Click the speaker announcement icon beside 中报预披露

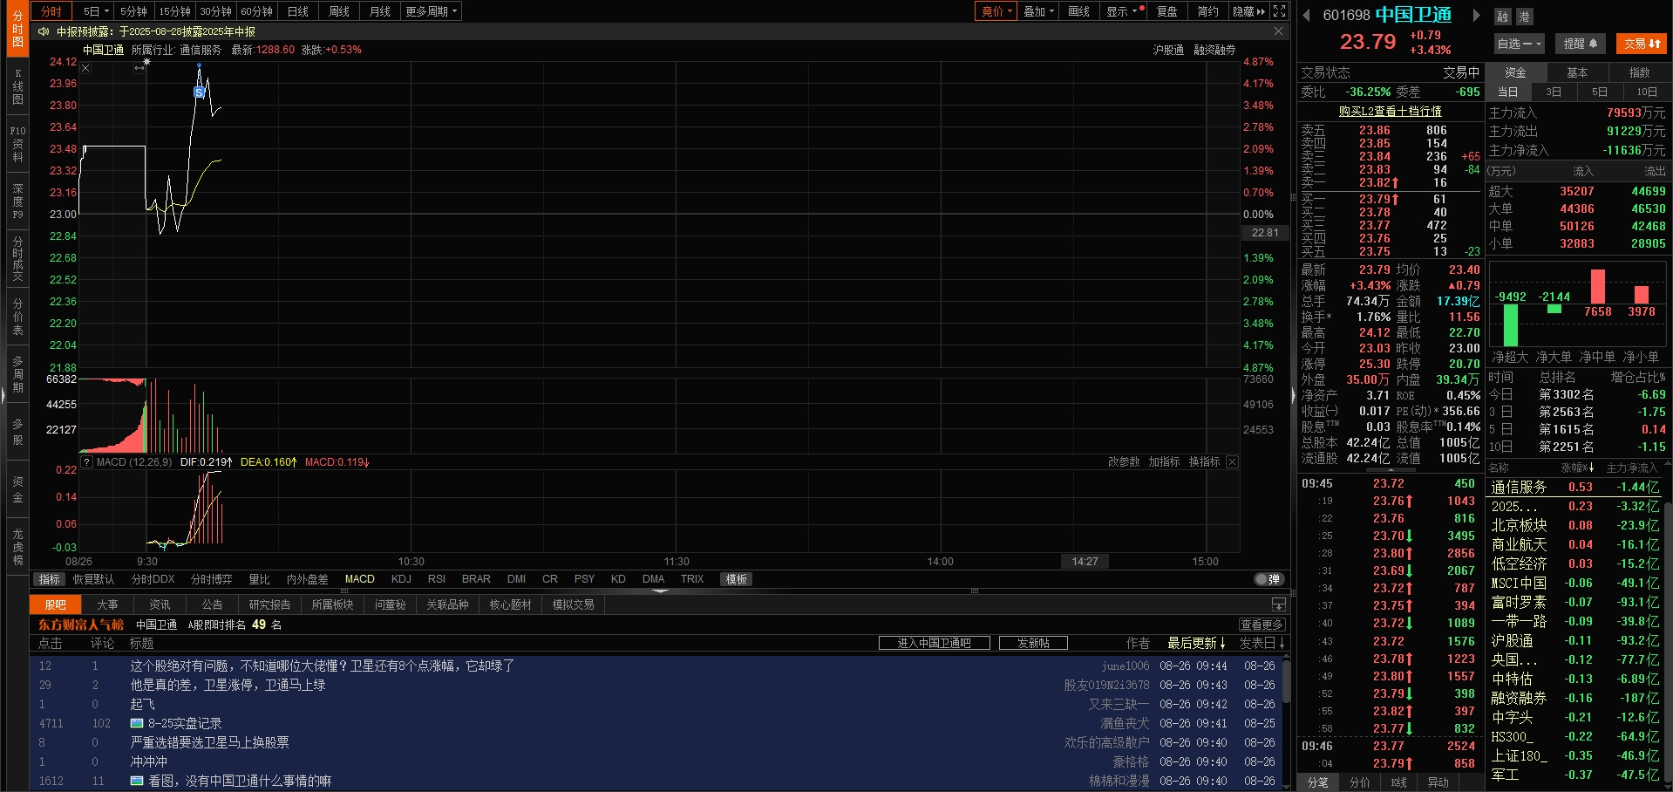pos(44,31)
